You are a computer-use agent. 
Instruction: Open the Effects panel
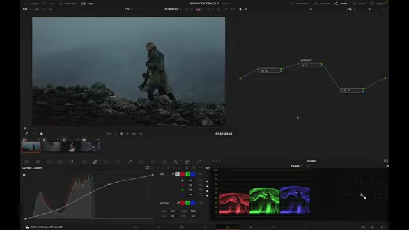point(359,4)
